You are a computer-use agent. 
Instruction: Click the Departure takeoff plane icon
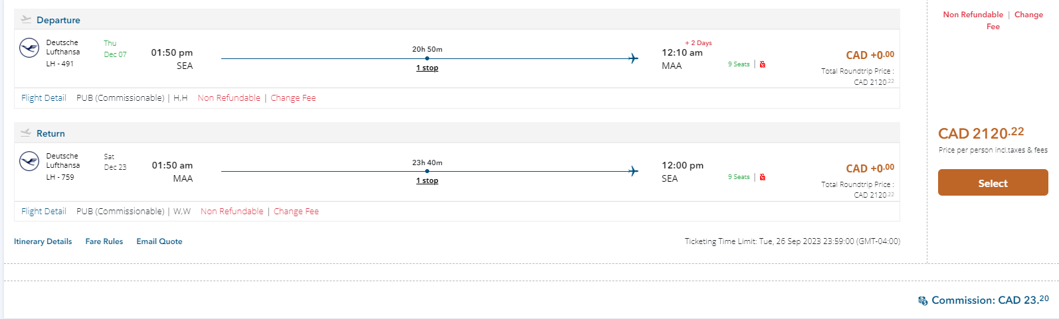pos(26,19)
